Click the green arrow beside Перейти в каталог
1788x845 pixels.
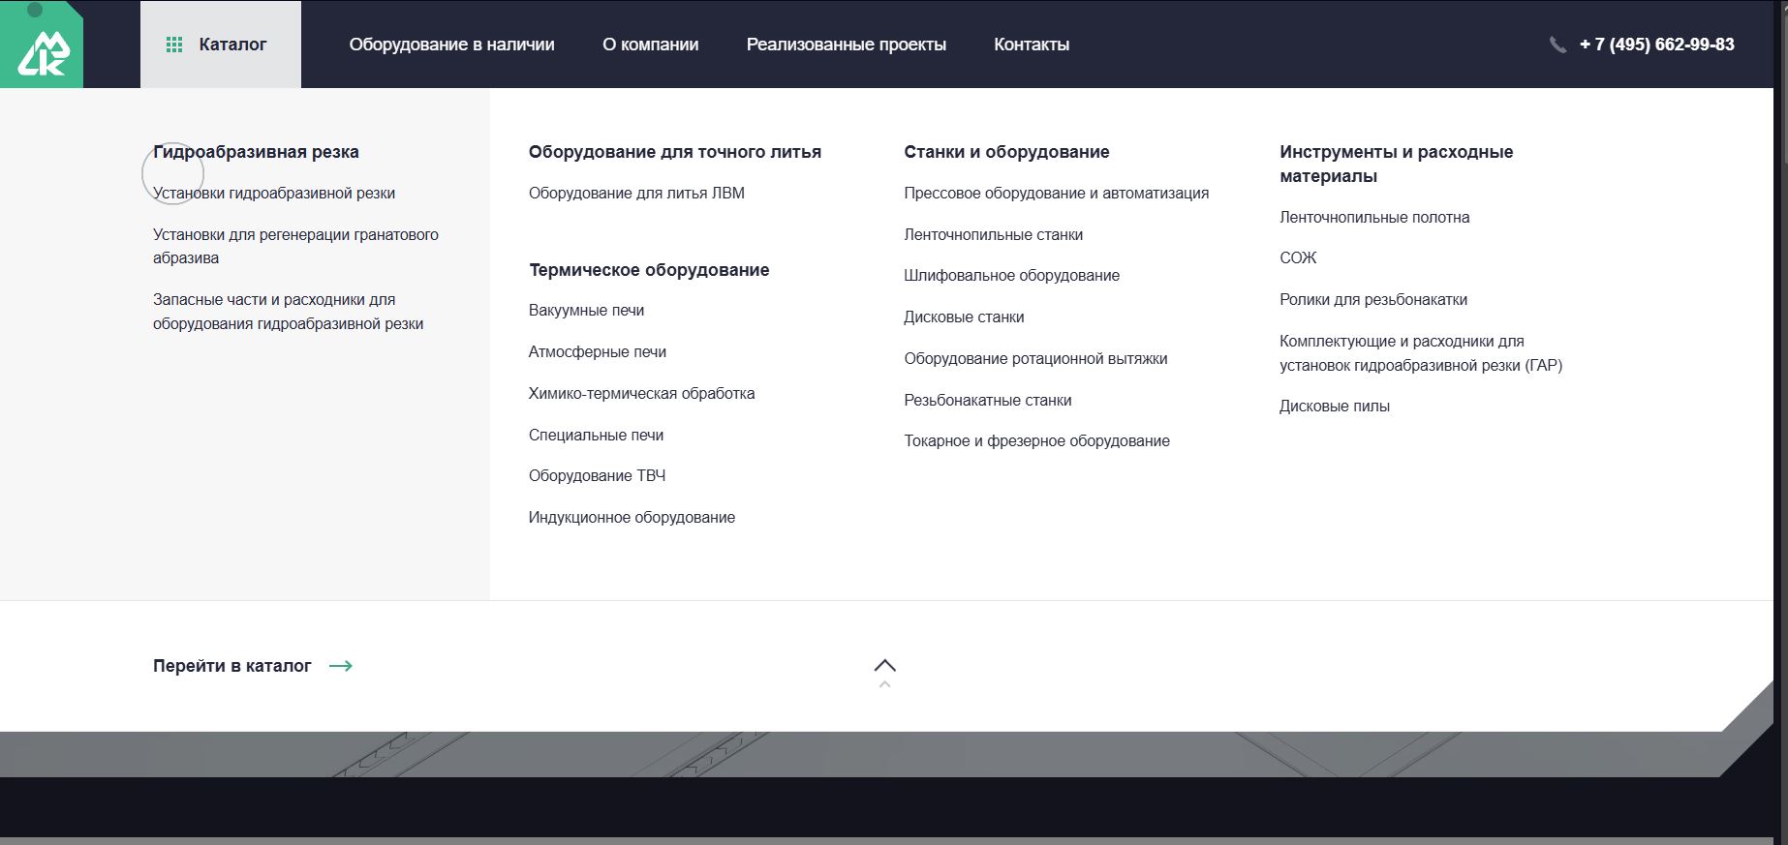[341, 666]
